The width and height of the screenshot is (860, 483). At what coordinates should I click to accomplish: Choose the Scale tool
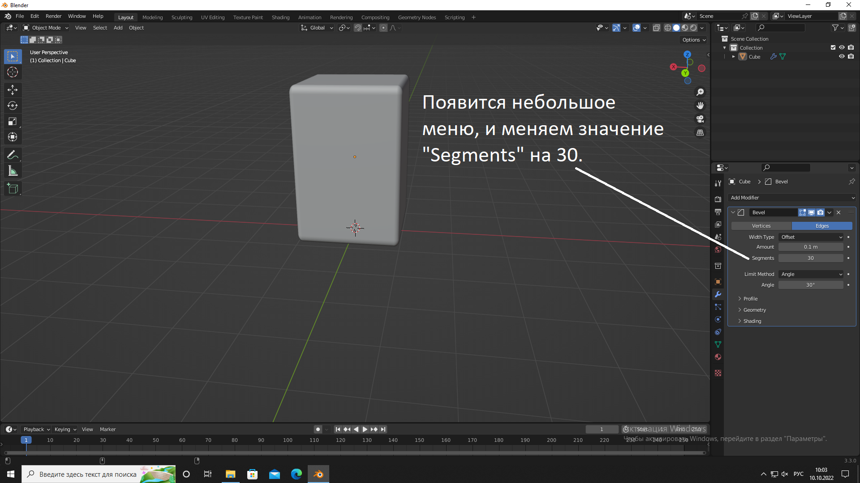click(x=13, y=121)
